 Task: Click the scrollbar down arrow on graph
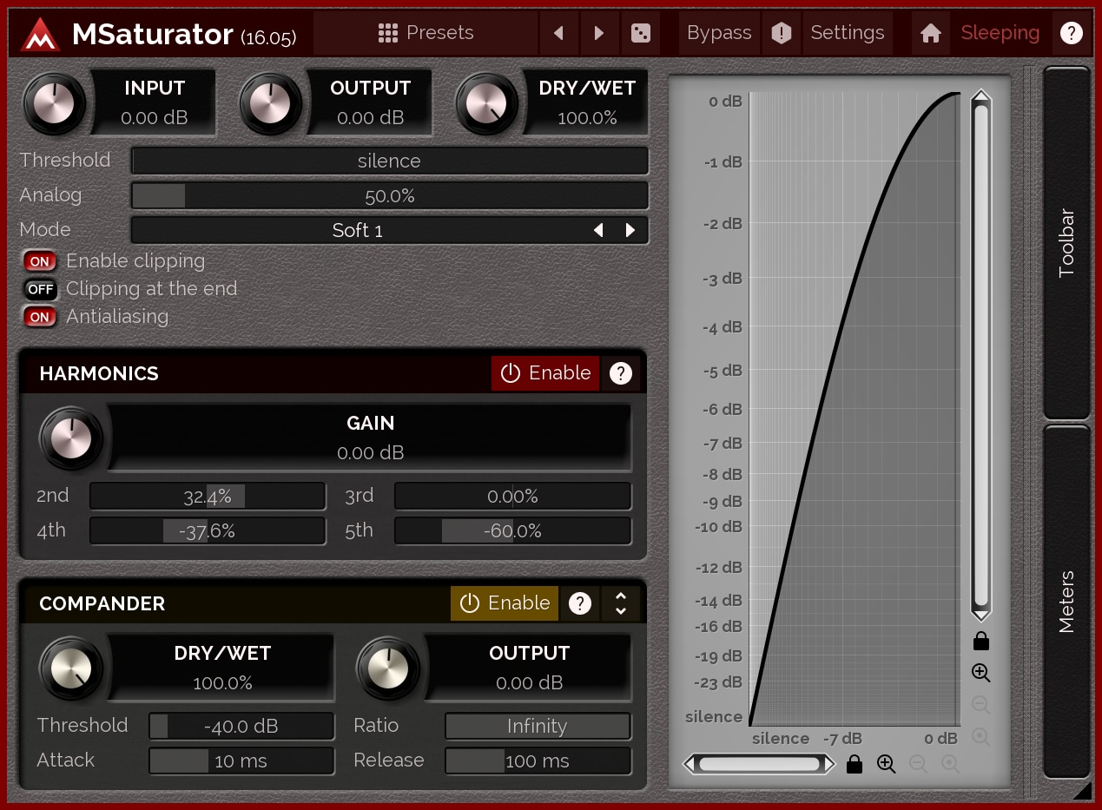point(981,615)
